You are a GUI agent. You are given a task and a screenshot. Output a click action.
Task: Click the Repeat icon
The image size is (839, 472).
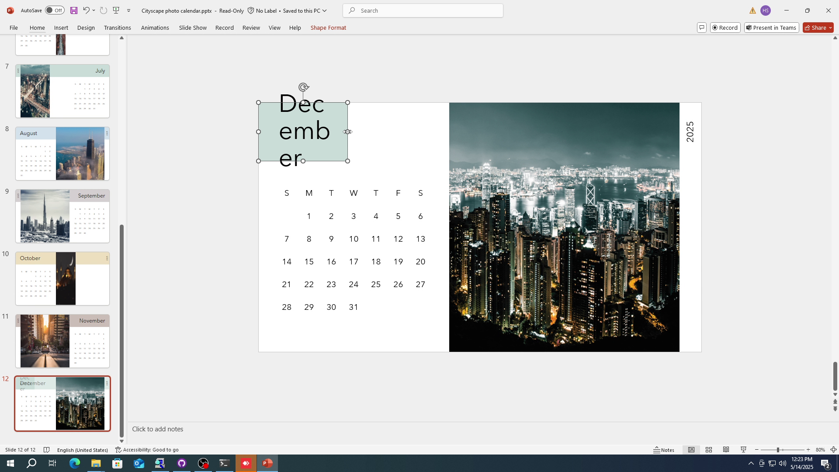tap(104, 10)
